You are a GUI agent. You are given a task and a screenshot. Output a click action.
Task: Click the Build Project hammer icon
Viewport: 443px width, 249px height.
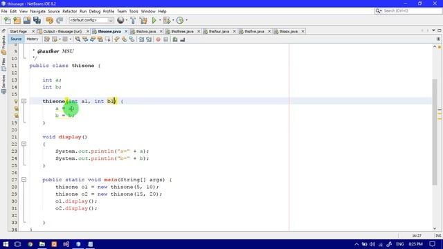(x=133, y=20)
